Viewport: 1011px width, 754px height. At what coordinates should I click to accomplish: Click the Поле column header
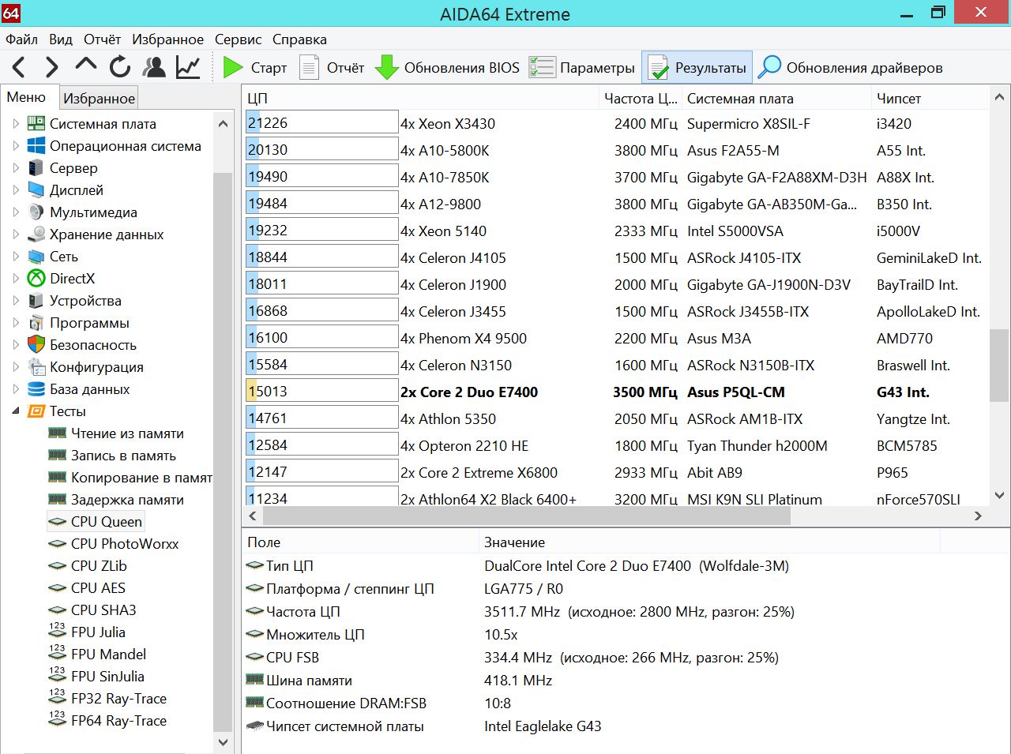pos(361,542)
